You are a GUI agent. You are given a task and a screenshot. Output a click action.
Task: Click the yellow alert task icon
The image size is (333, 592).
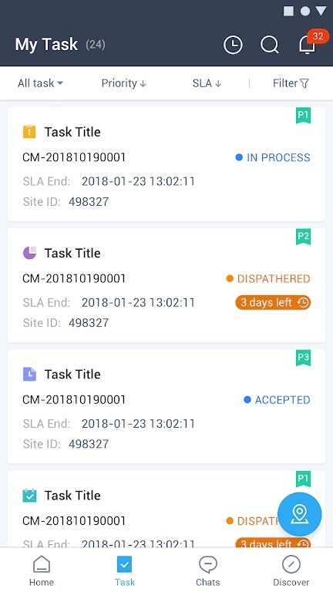(29, 132)
